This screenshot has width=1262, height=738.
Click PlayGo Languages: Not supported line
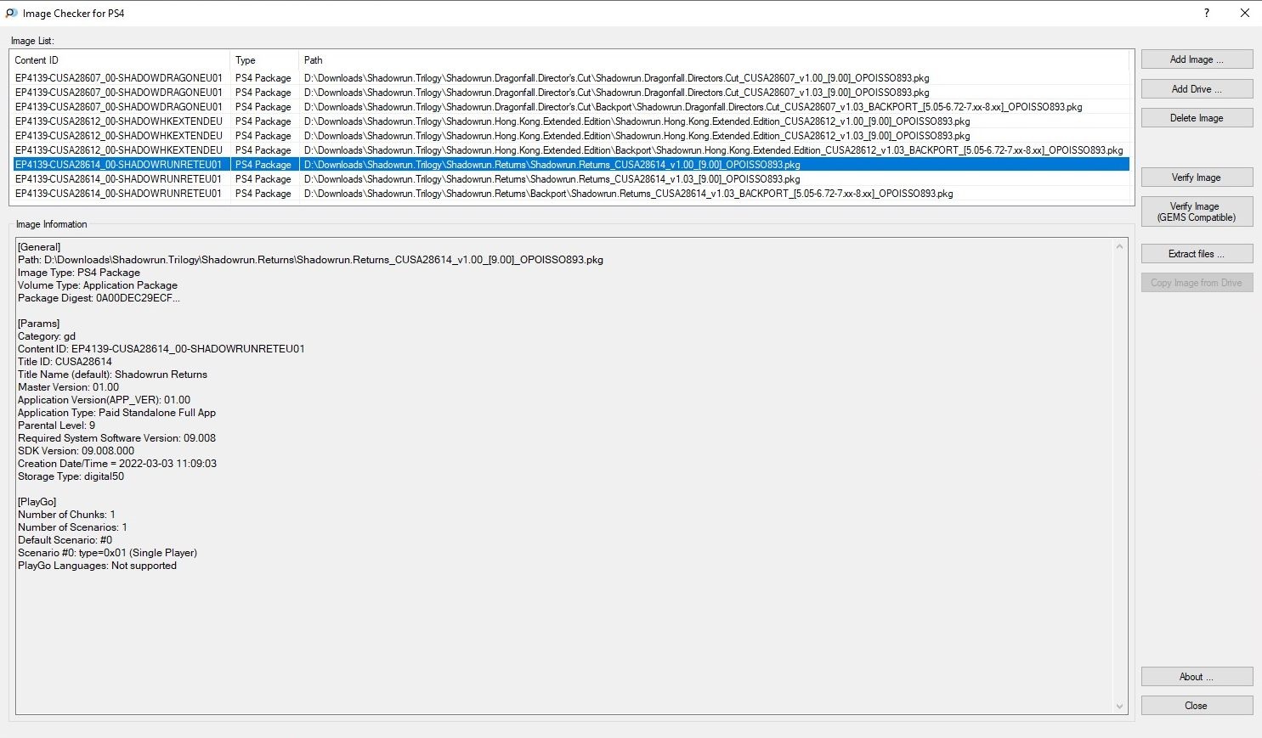[x=97, y=566]
